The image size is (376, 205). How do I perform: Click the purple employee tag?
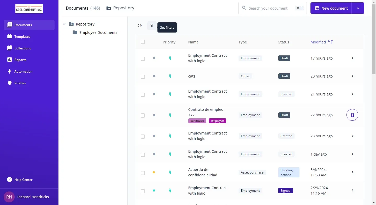pos(217,121)
